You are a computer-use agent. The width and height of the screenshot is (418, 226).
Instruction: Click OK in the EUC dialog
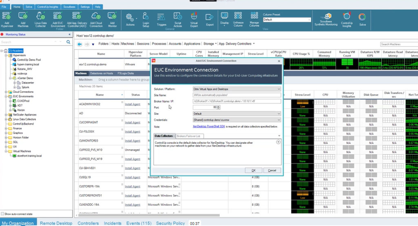253,170
